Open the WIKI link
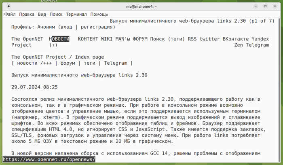 [x=107, y=39]
